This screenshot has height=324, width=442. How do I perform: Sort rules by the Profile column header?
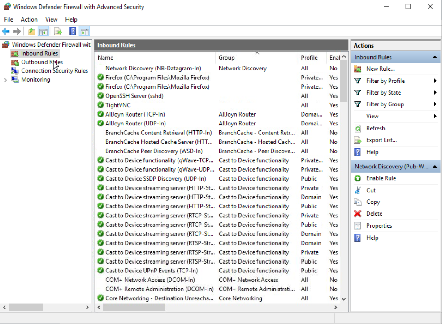click(x=312, y=57)
